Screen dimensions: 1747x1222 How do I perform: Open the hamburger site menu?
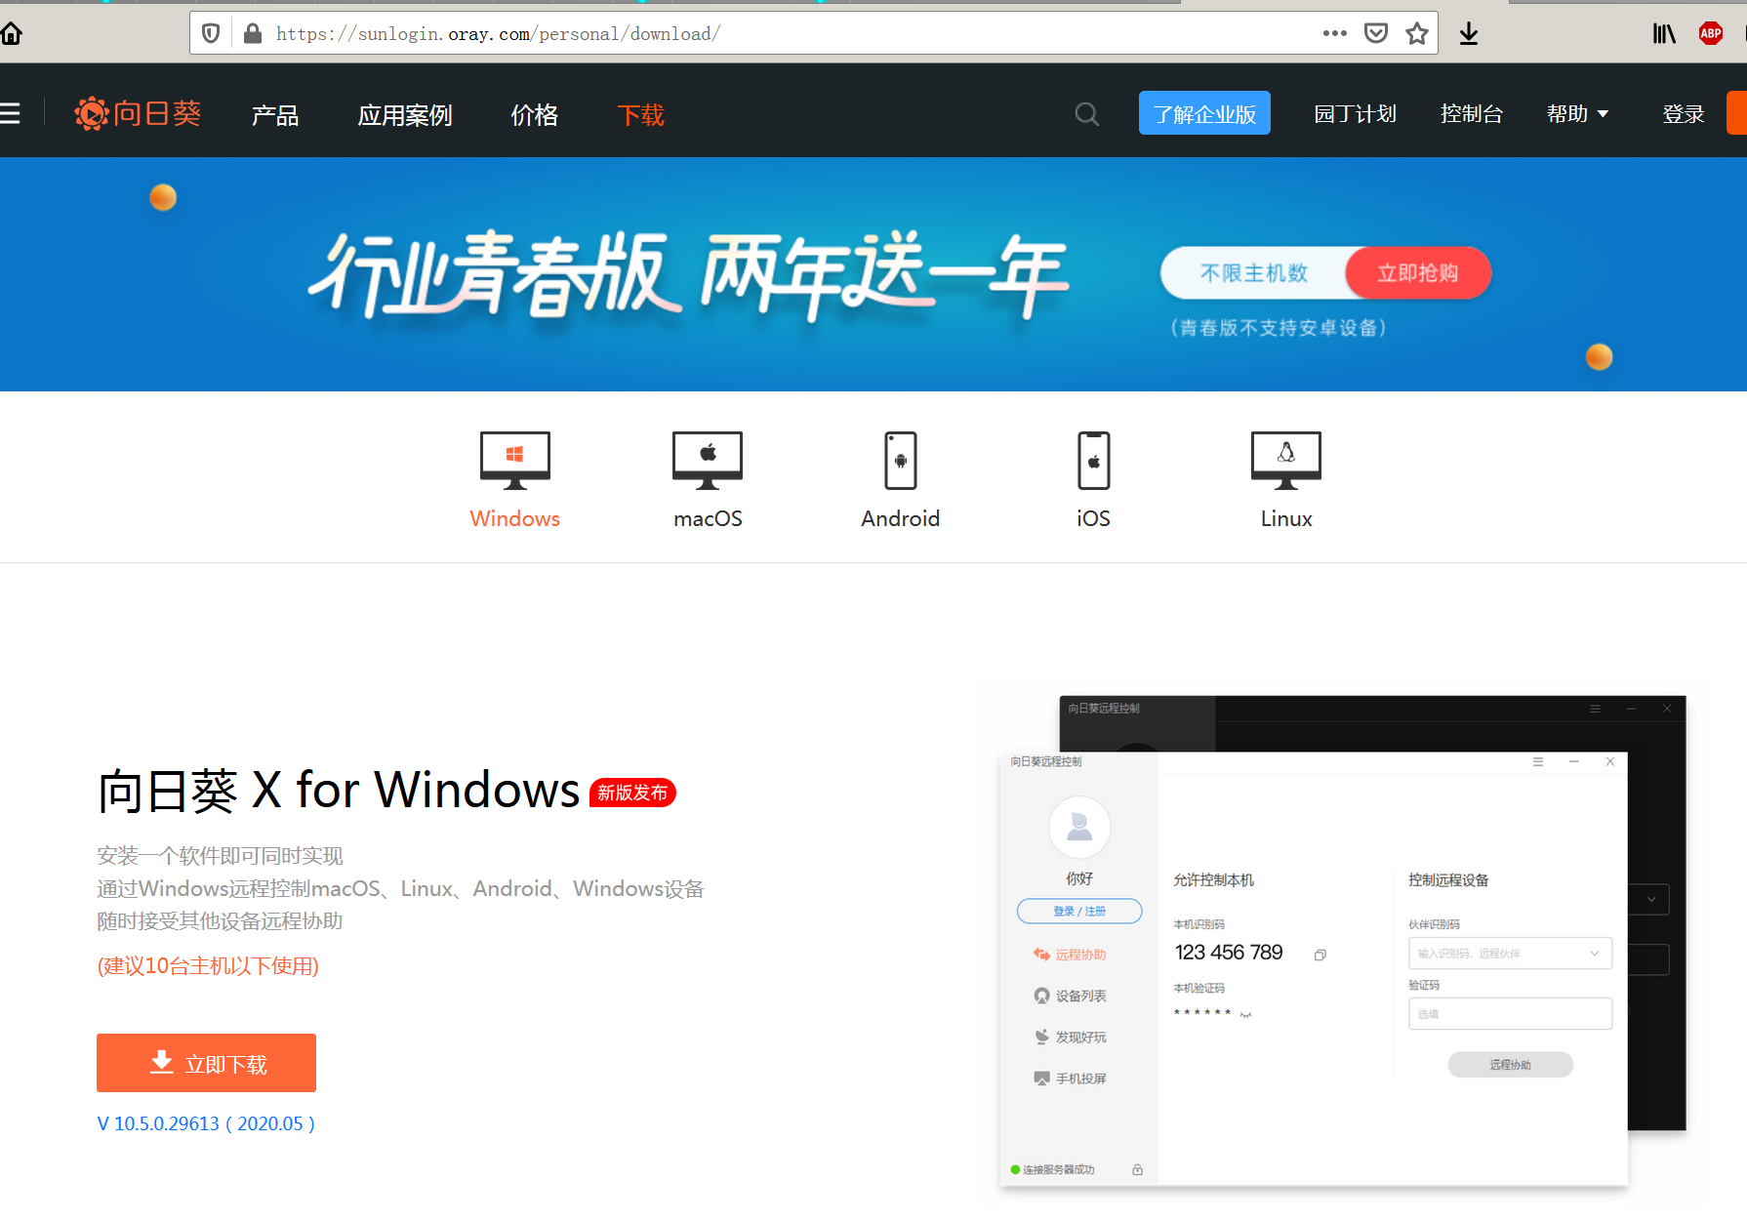click(x=10, y=113)
